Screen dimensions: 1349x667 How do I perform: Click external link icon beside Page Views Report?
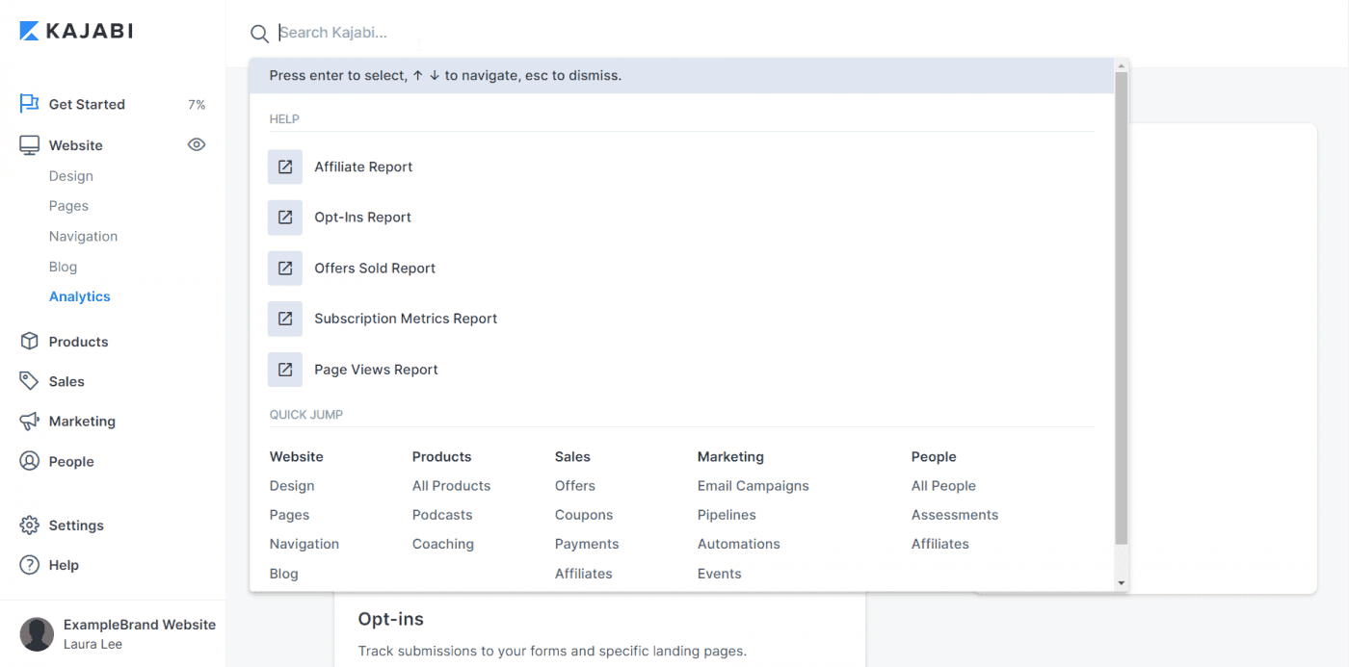click(285, 370)
